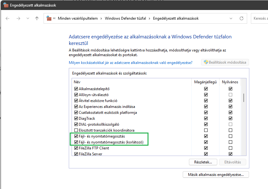Click the application list scrollbar thumb

click(x=243, y=98)
